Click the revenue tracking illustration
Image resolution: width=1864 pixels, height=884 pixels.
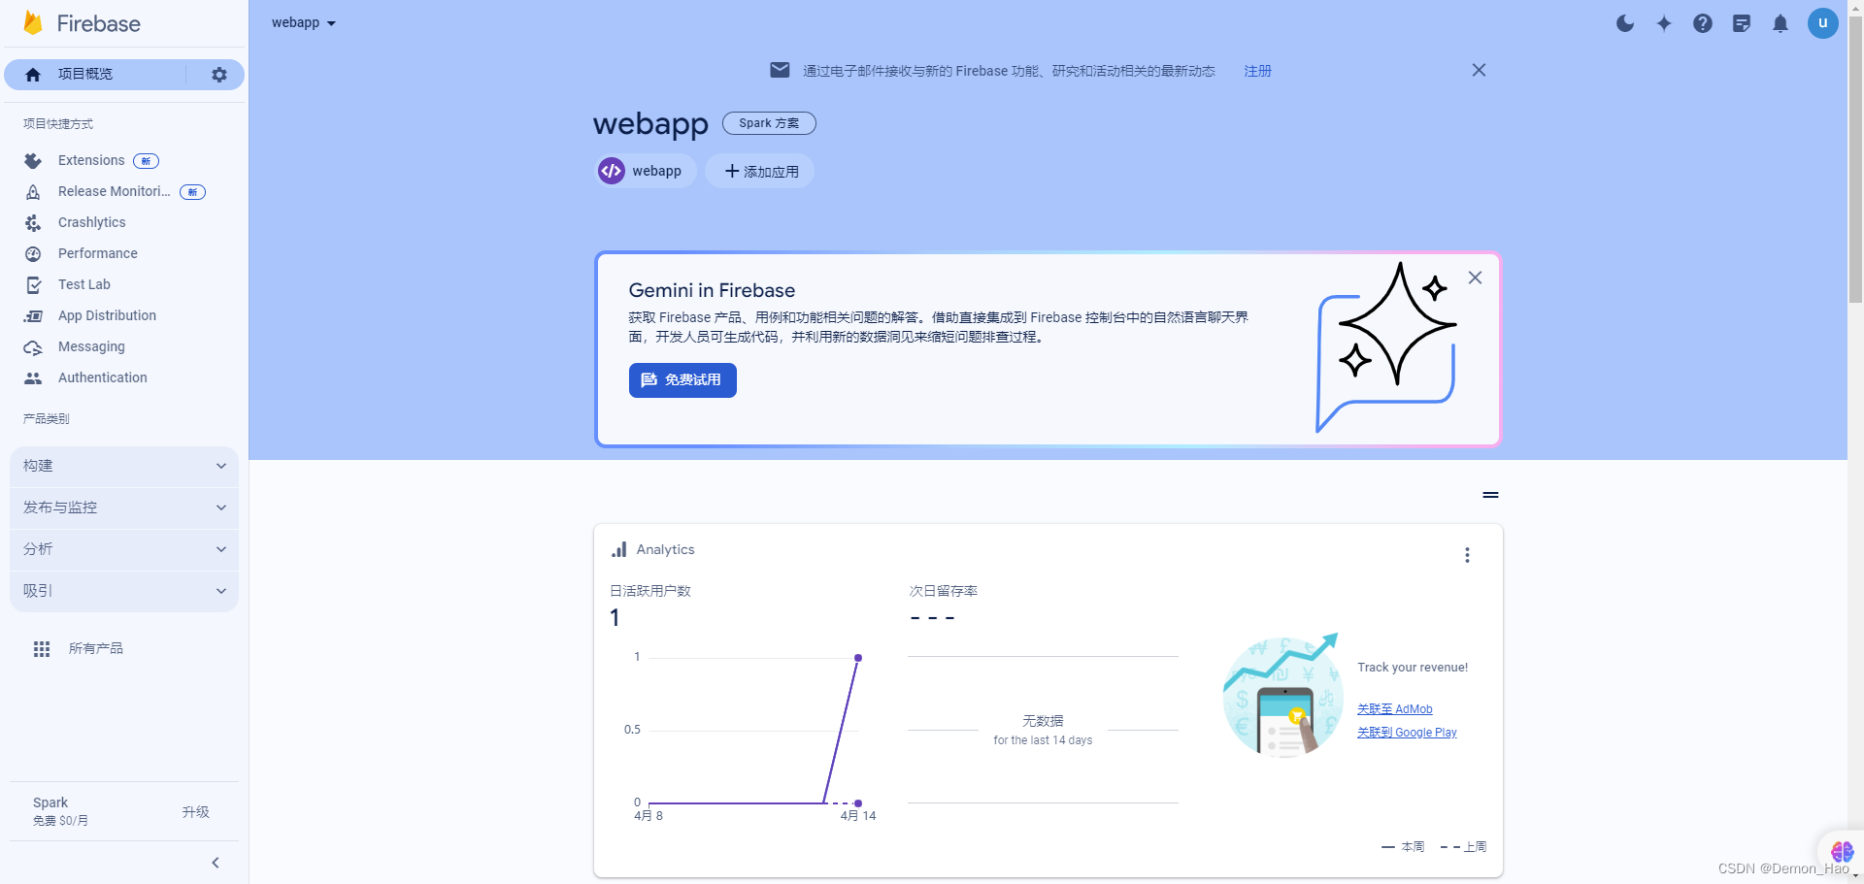(1283, 695)
